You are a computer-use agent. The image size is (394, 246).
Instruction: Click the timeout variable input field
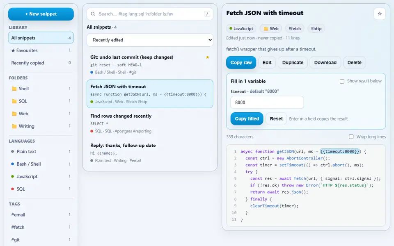267,102
